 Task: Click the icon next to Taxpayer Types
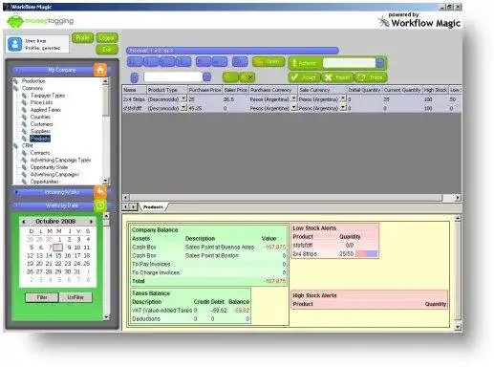(25, 96)
